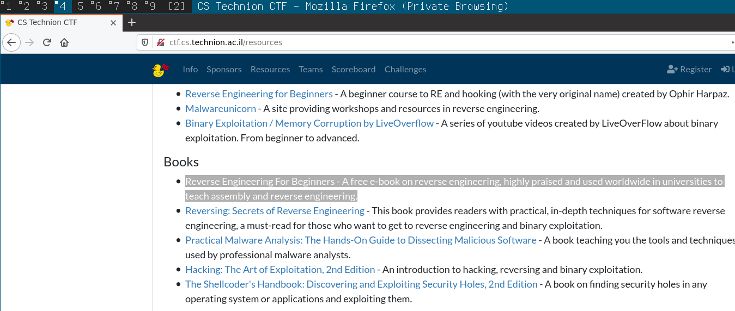Click the Register link with user icon
The width and height of the screenshot is (735, 311).
coord(689,69)
